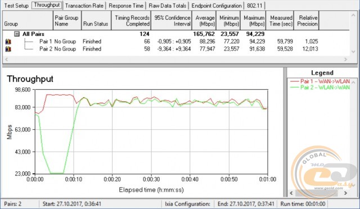Click the legend panel scroll-up arrow
This screenshot has height=209, width=360.
pos(353,82)
